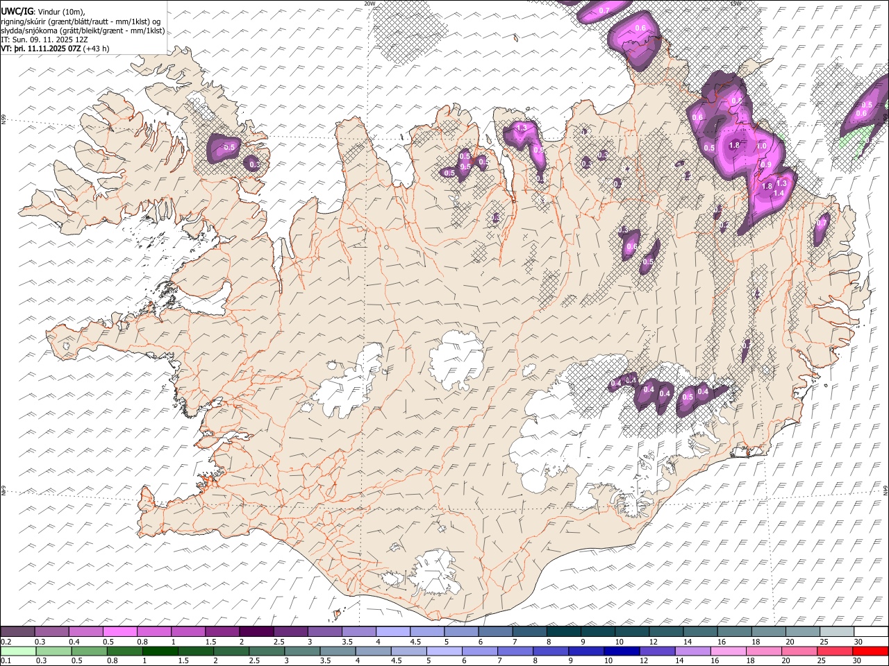Image resolution: width=889 pixels, height=666 pixels.
Task: Select the 'rigning/skúrir' legend description line
Action: pyautogui.click(x=81, y=22)
